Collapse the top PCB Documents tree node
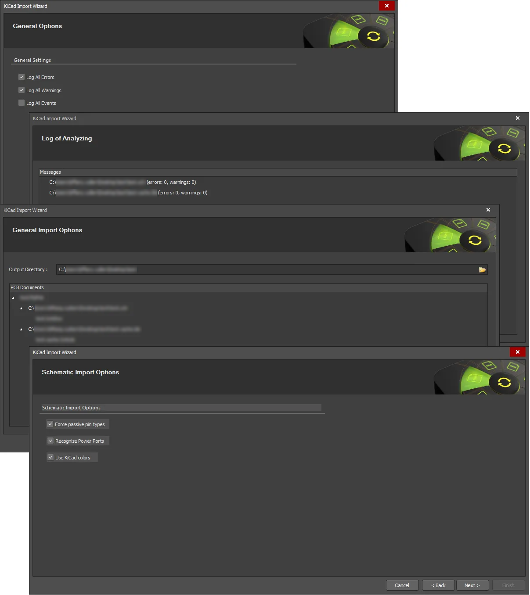Image resolution: width=530 pixels, height=595 pixels. (x=13, y=298)
